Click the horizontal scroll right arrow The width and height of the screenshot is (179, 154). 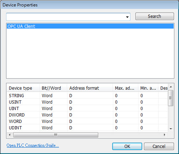click(165, 135)
